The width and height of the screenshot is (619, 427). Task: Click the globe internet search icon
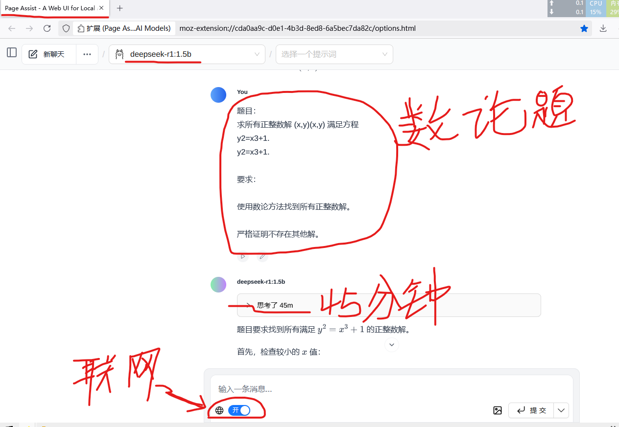pos(219,410)
